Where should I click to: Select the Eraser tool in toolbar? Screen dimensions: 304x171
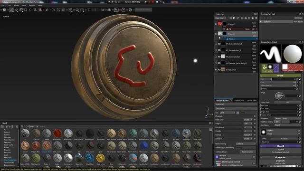click(16, 9)
